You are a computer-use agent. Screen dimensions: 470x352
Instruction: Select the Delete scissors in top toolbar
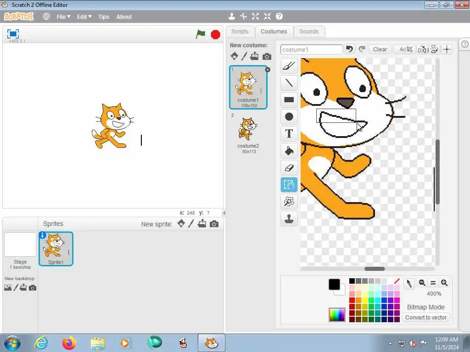[243, 16]
